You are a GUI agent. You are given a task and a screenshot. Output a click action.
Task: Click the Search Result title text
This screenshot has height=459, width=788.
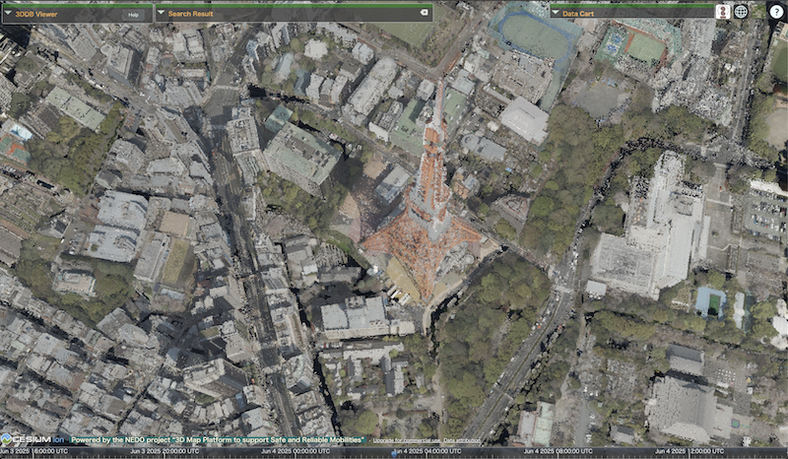pos(190,14)
